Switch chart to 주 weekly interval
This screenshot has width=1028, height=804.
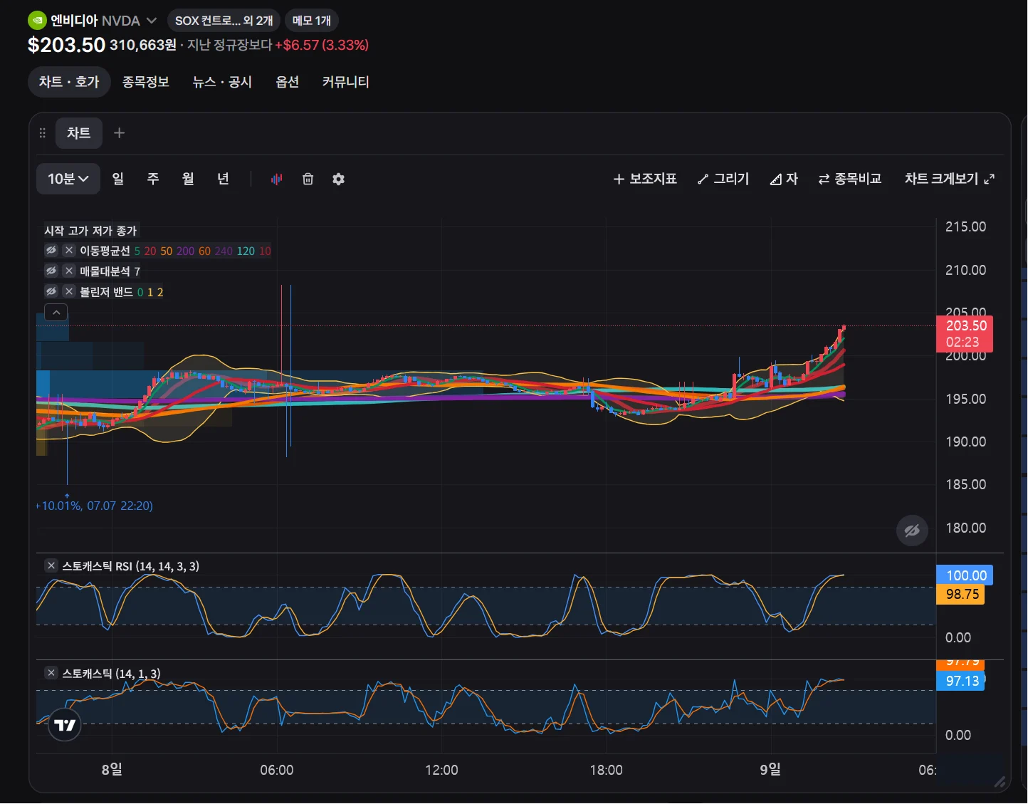[x=153, y=179]
